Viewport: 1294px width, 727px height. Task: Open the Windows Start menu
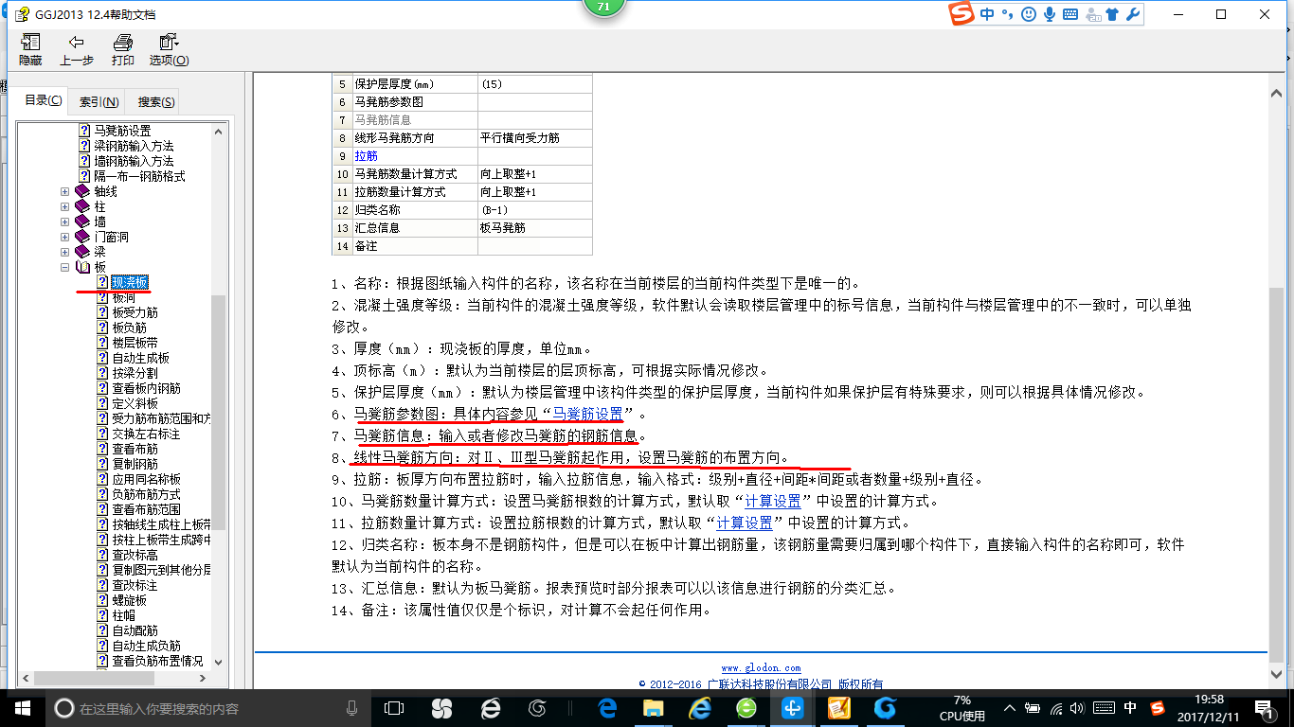(x=22, y=708)
